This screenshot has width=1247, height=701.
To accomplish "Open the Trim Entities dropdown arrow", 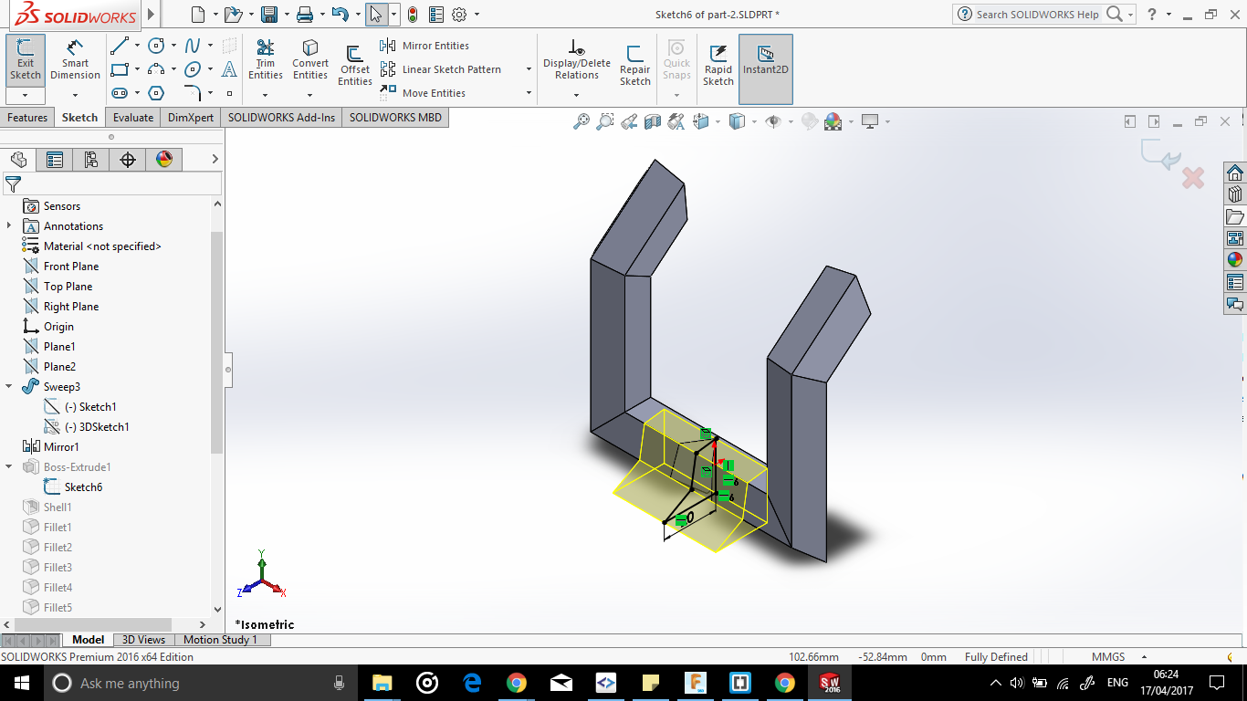I will pos(266,95).
